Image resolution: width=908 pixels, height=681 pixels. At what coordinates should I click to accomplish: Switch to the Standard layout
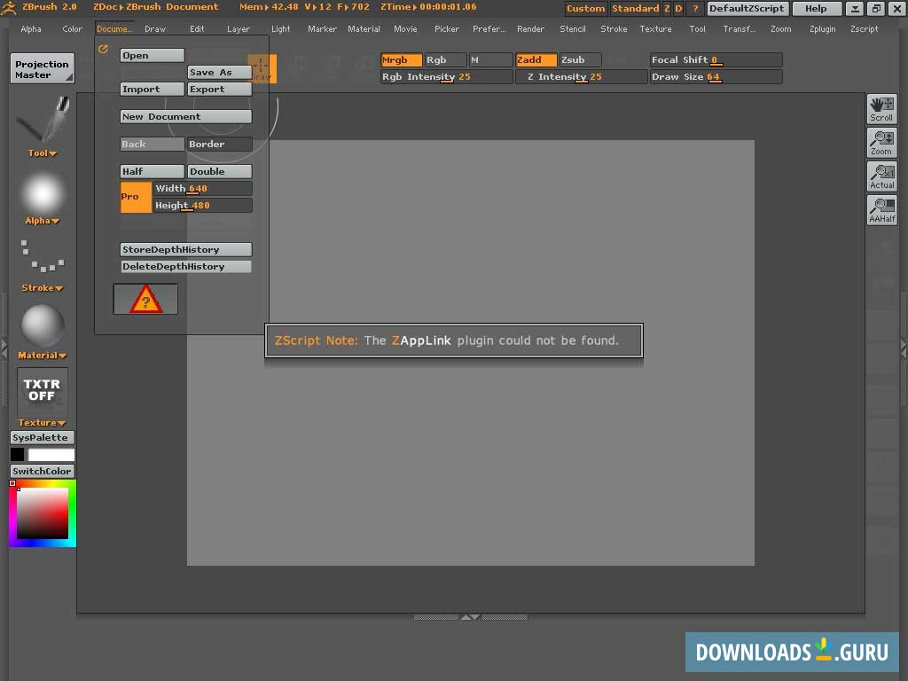pos(635,8)
